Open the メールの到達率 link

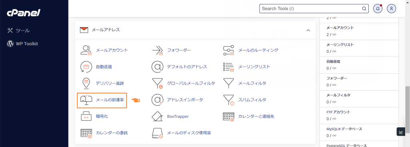[110, 100]
